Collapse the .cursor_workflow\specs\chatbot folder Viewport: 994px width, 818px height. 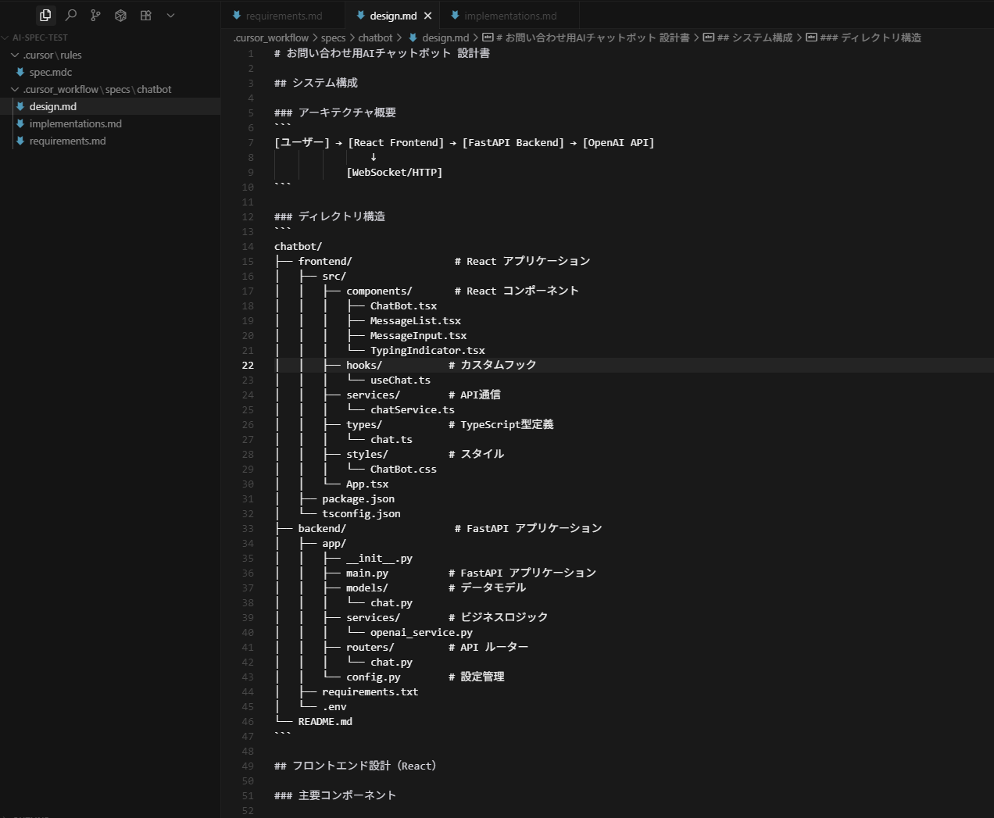tap(97, 89)
